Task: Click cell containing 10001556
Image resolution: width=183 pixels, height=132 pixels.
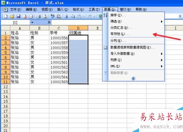Action: [x=59, y=38]
